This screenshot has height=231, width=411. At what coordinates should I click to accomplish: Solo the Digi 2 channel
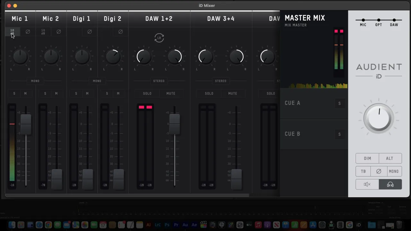point(107,93)
